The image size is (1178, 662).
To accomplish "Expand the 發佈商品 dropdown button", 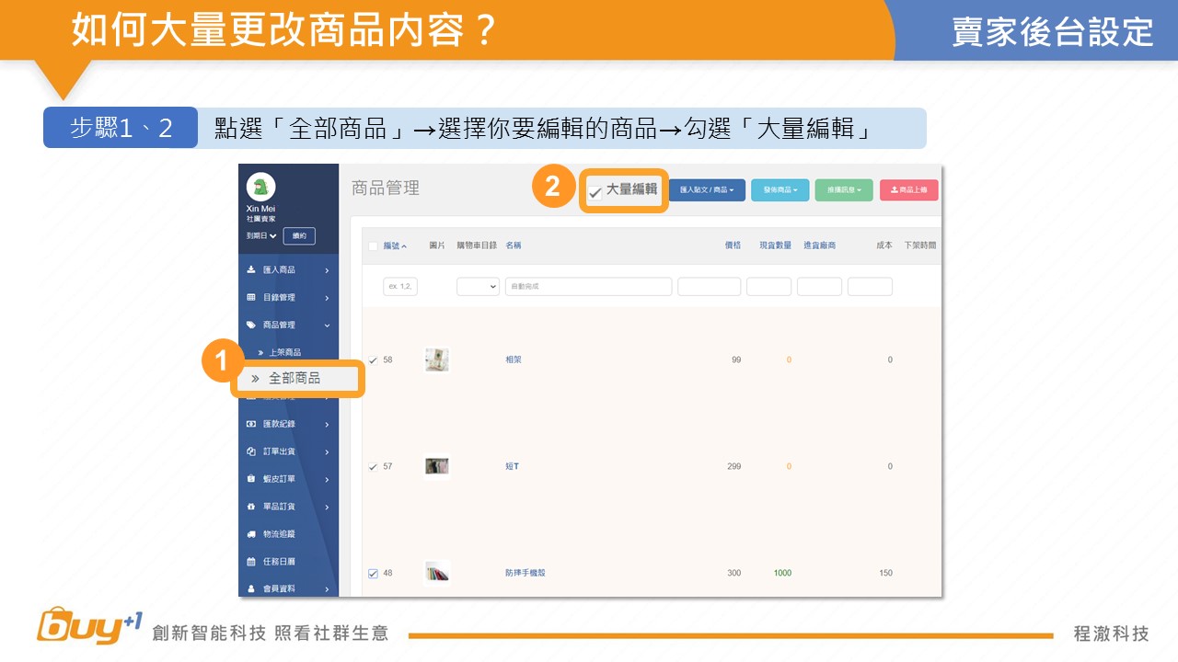I will 780,190.
